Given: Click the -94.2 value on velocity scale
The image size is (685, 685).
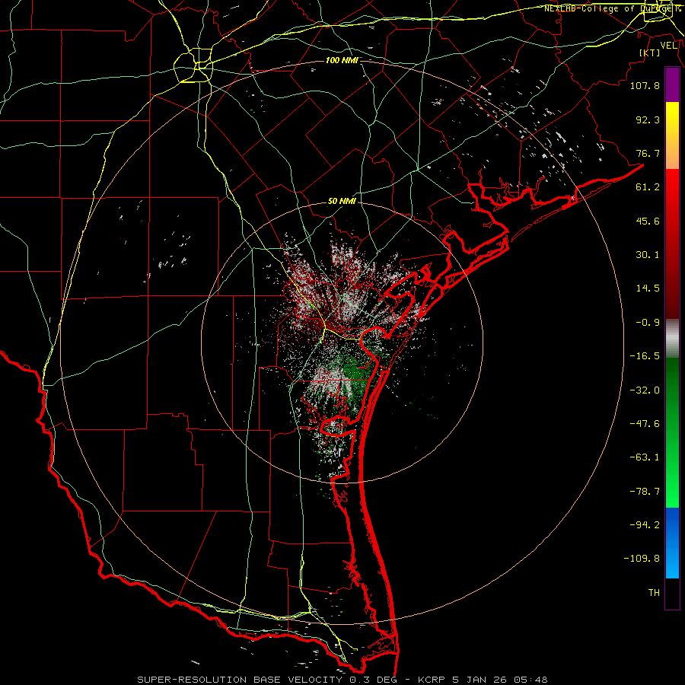Looking at the screenshot, I should [645, 525].
